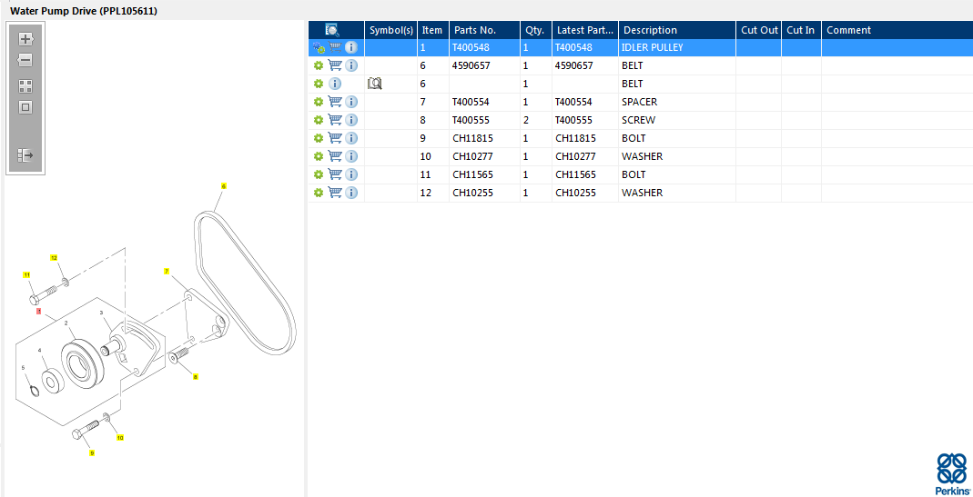Click the Cut Out column header
The width and height of the screenshot is (973, 497).
759,30
